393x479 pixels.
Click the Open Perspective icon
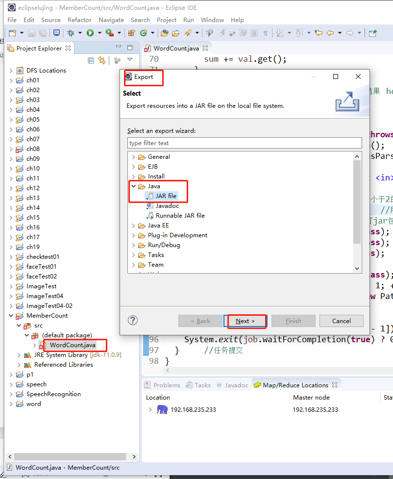[373, 33]
